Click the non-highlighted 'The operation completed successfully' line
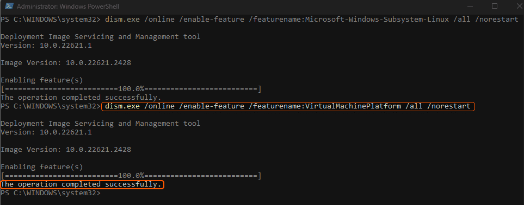 coord(81,98)
